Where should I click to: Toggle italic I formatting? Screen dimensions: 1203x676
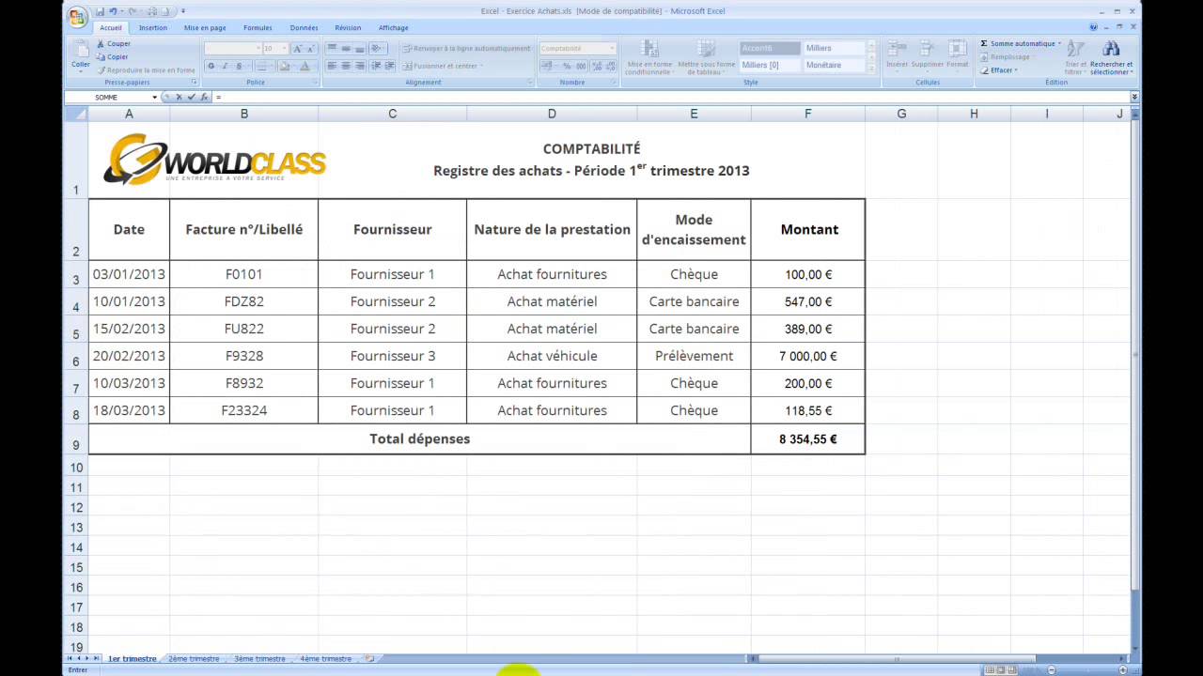[225, 66]
